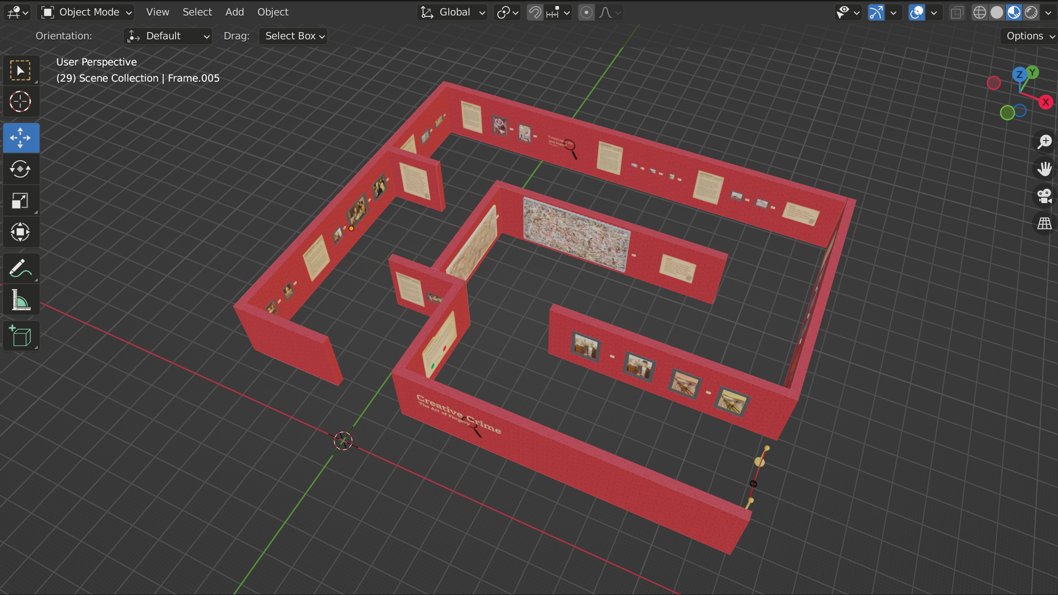Open the Options popover
Image resolution: width=1058 pixels, height=595 pixels.
(1029, 36)
